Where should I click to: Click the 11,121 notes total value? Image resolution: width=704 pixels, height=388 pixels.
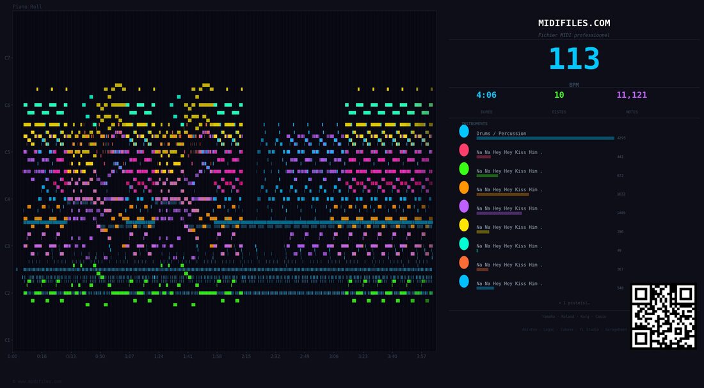click(x=632, y=95)
